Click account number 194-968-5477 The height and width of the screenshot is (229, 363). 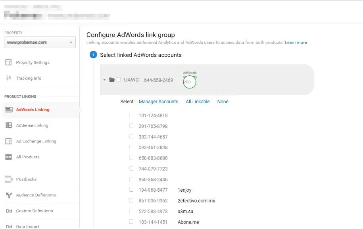point(153,190)
